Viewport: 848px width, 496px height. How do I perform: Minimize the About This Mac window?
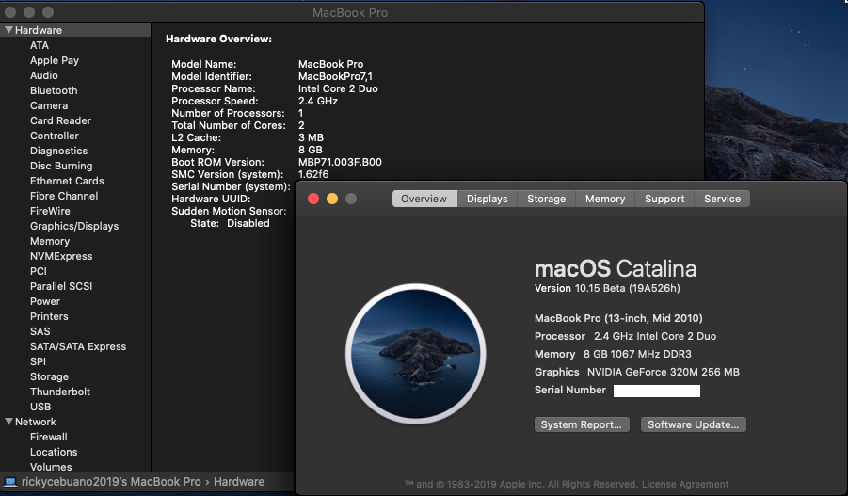[x=332, y=199]
